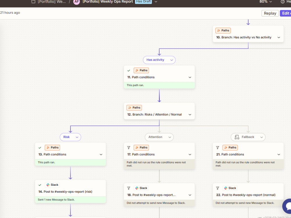Open the help icon in top bar
The width and height of the screenshot is (291, 218).
point(283,2)
